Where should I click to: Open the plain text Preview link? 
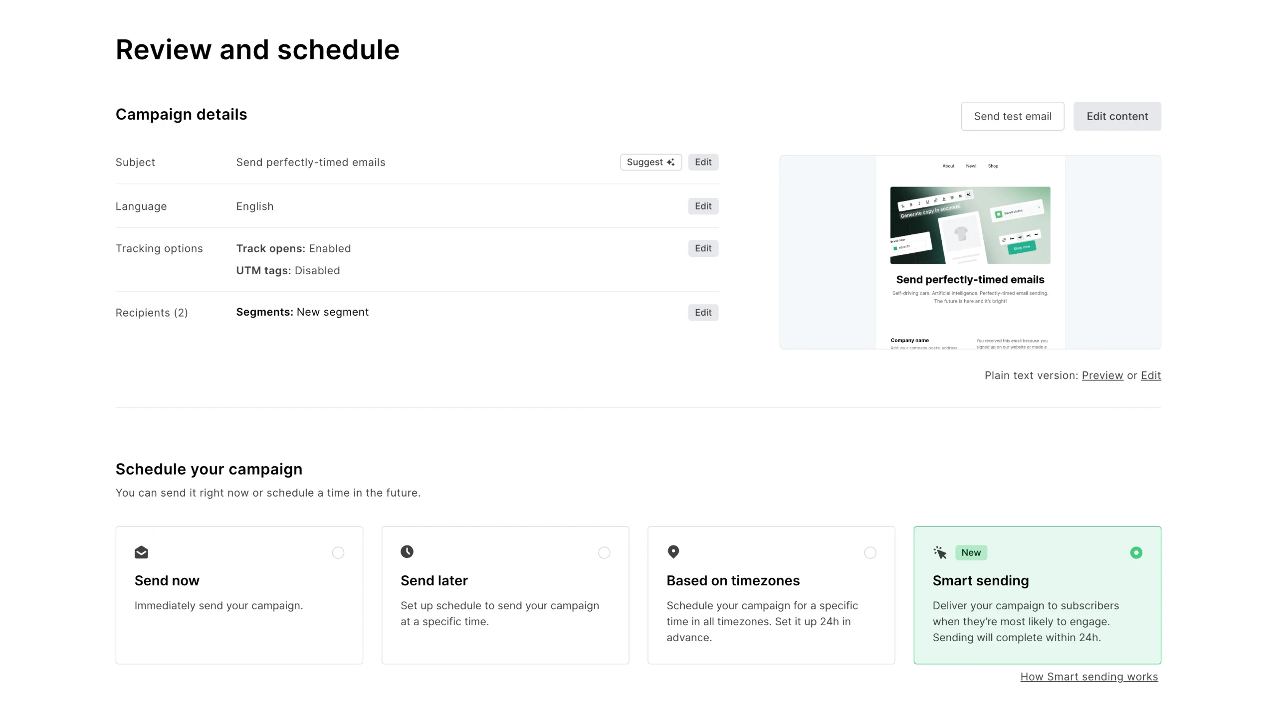pyautogui.click(x=1102, y=375)
